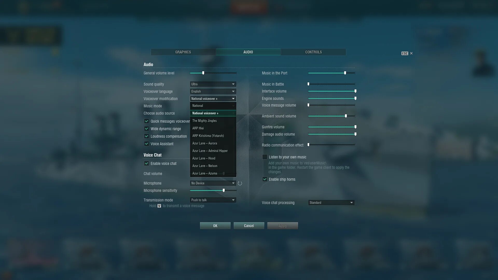
Task: Open the Voiceover language dropdown
Action: point(213,91)
